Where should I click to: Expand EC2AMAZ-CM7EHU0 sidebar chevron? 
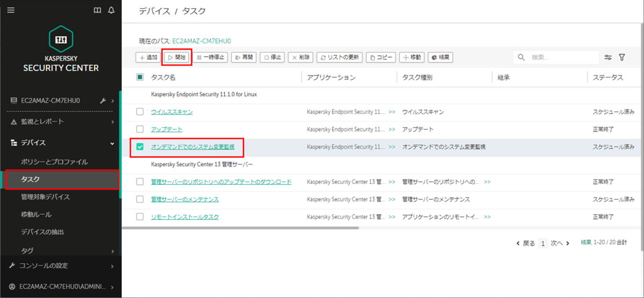click(x=112, y=100)
